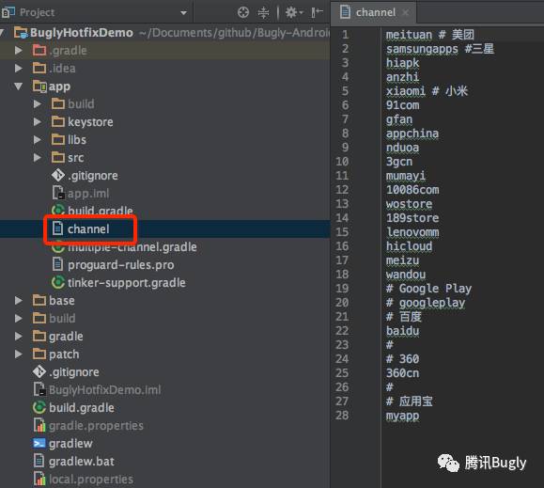Click the base folder icon
This screenshot has height=488, width=544.
[39, 300]
